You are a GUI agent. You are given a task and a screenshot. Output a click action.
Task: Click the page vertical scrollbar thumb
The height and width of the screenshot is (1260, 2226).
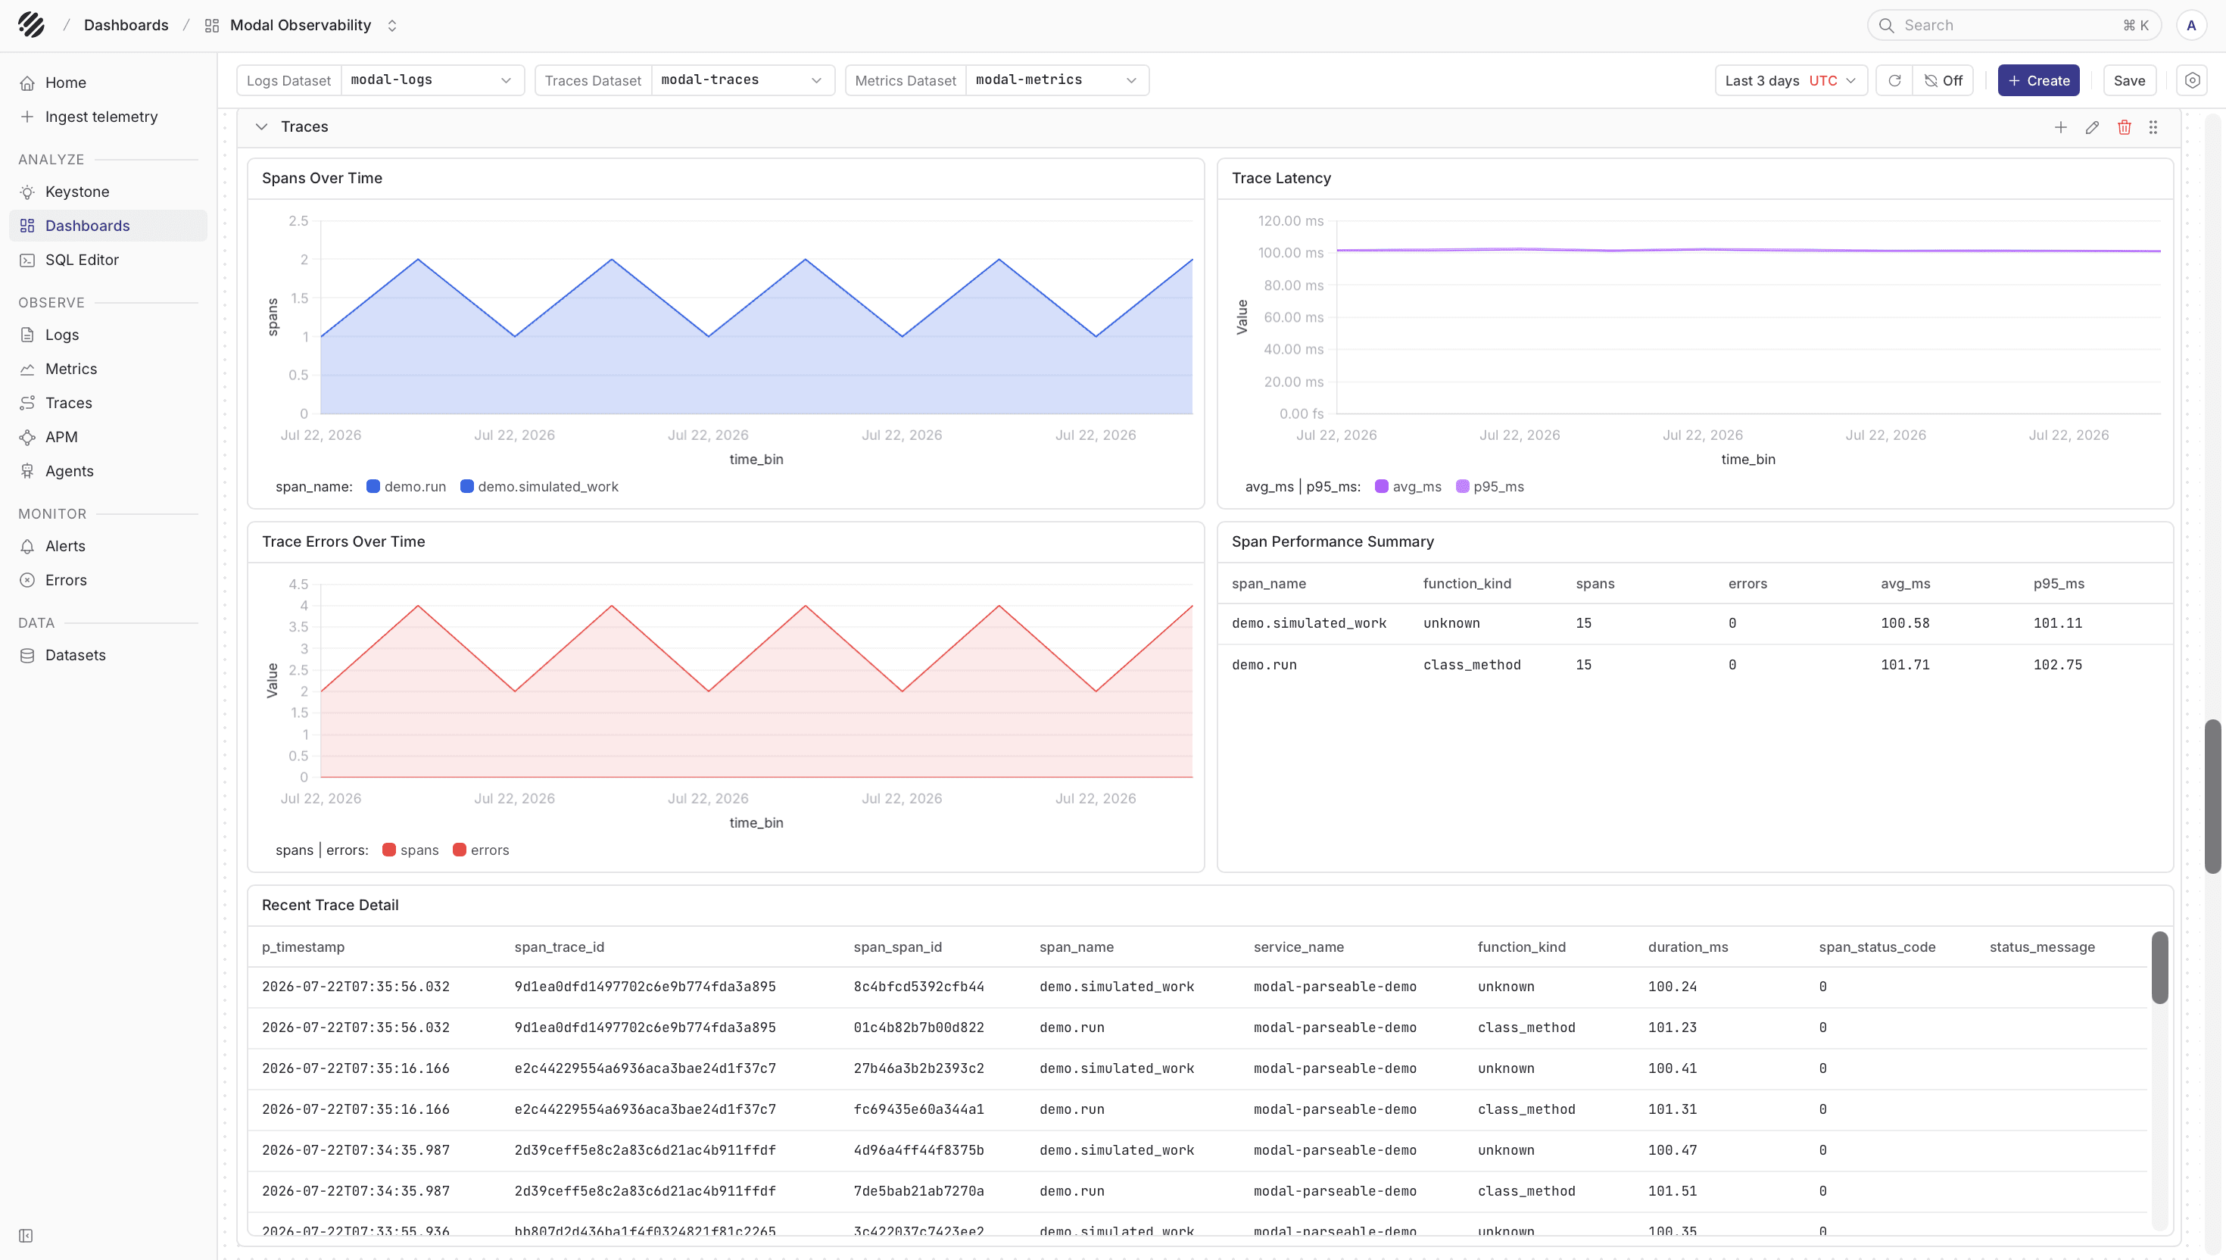click(x=2213, y=795)
